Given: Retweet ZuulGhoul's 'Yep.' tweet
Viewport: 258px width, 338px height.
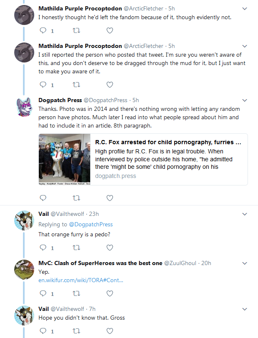Looking at the screenshot, I should (76, 293).
